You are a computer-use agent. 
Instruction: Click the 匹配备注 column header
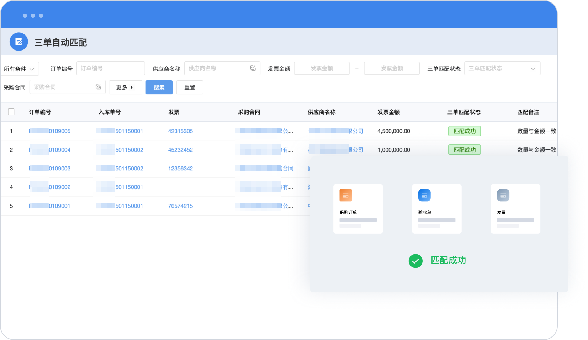click(x=528, y=112)
